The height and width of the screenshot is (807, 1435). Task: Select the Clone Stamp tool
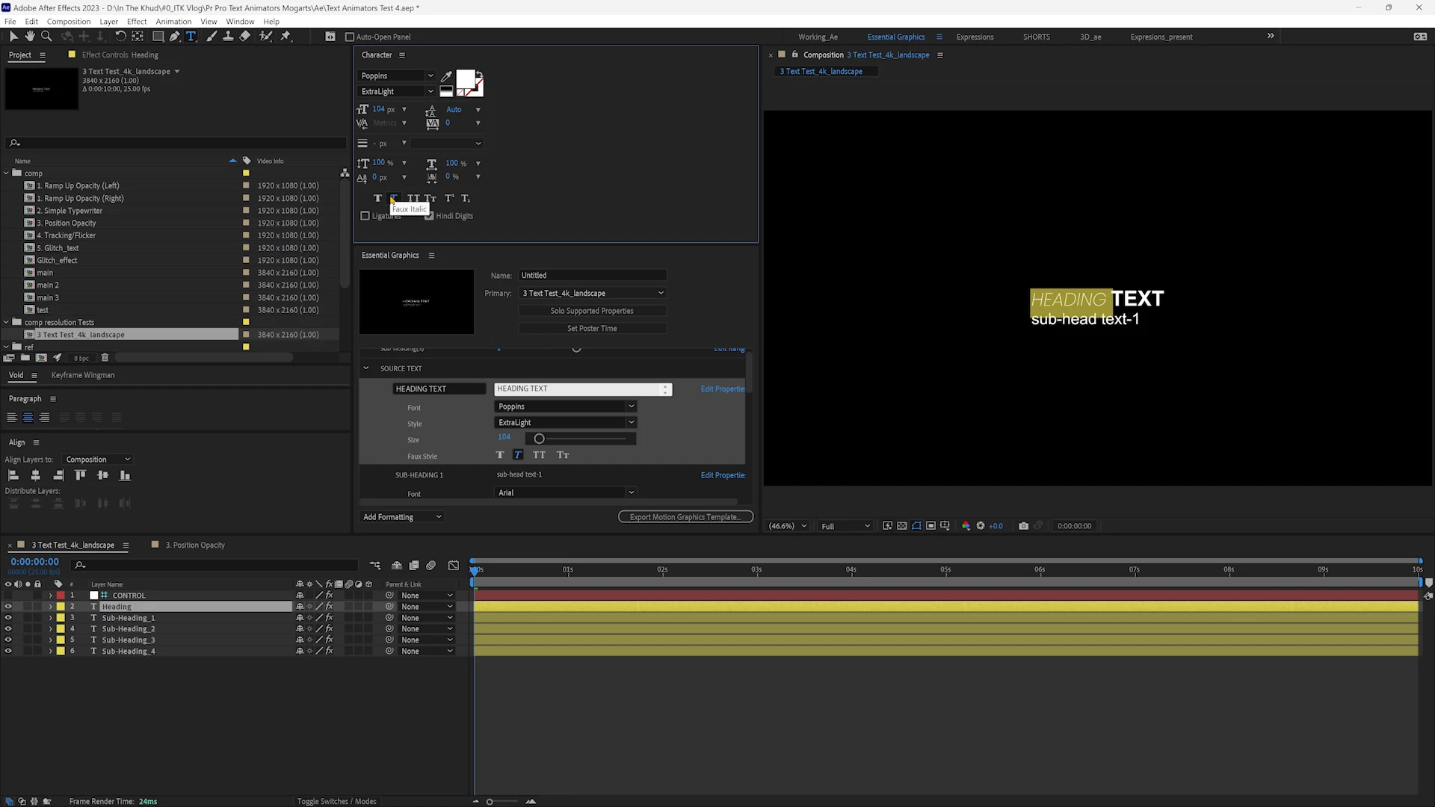coord(228,36)
